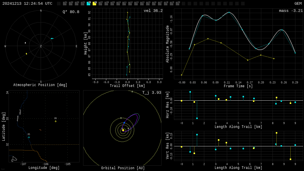Select the blue Earth dot on orbit

tap(124, 123)
